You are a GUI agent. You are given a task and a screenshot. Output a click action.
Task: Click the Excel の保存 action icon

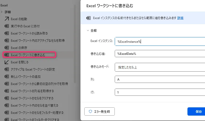tap(7, 48)
